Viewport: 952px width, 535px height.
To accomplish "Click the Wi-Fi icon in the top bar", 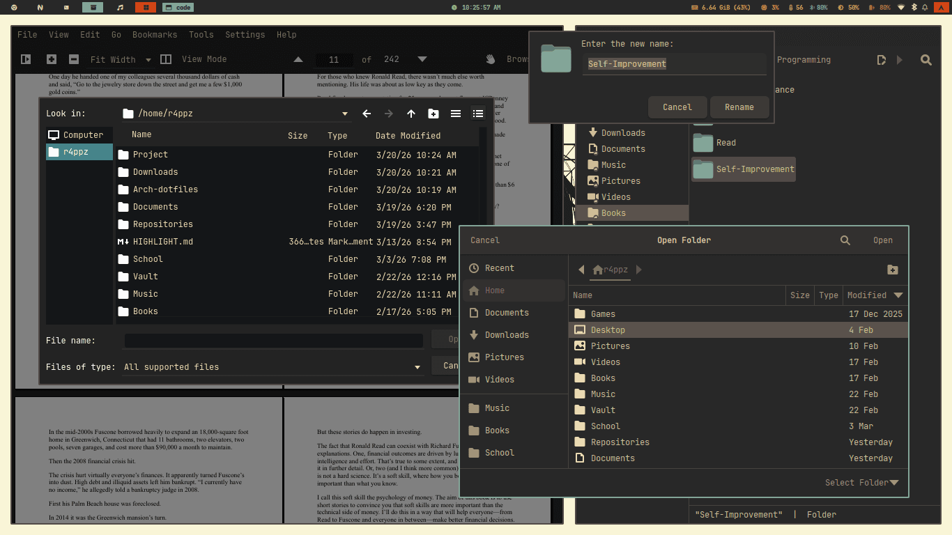I will 900,7.
